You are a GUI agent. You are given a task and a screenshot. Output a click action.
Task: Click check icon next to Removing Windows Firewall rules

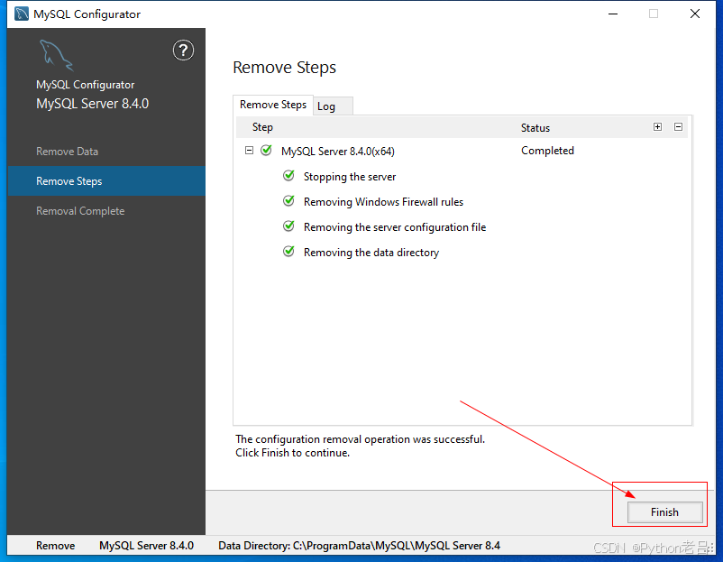pyautogui.click(x=288, y=201)
